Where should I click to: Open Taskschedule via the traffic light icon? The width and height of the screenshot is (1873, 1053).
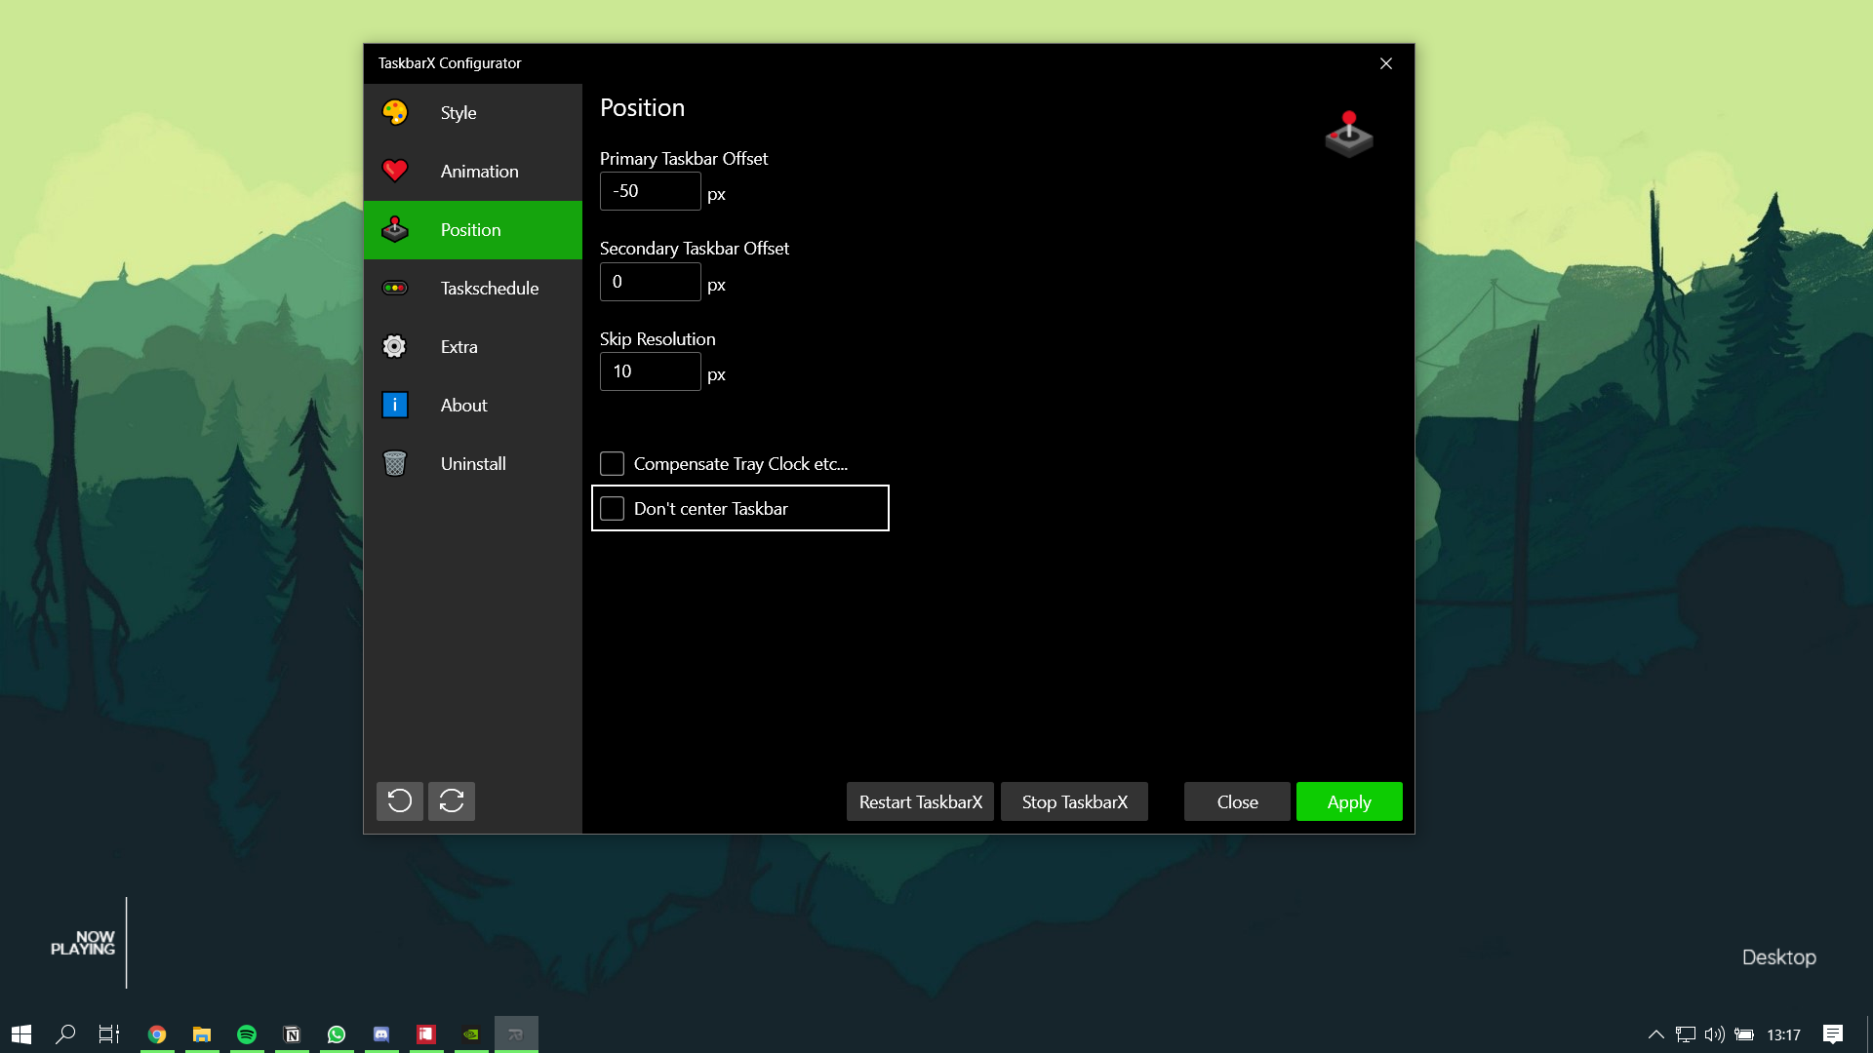(394, 288)
